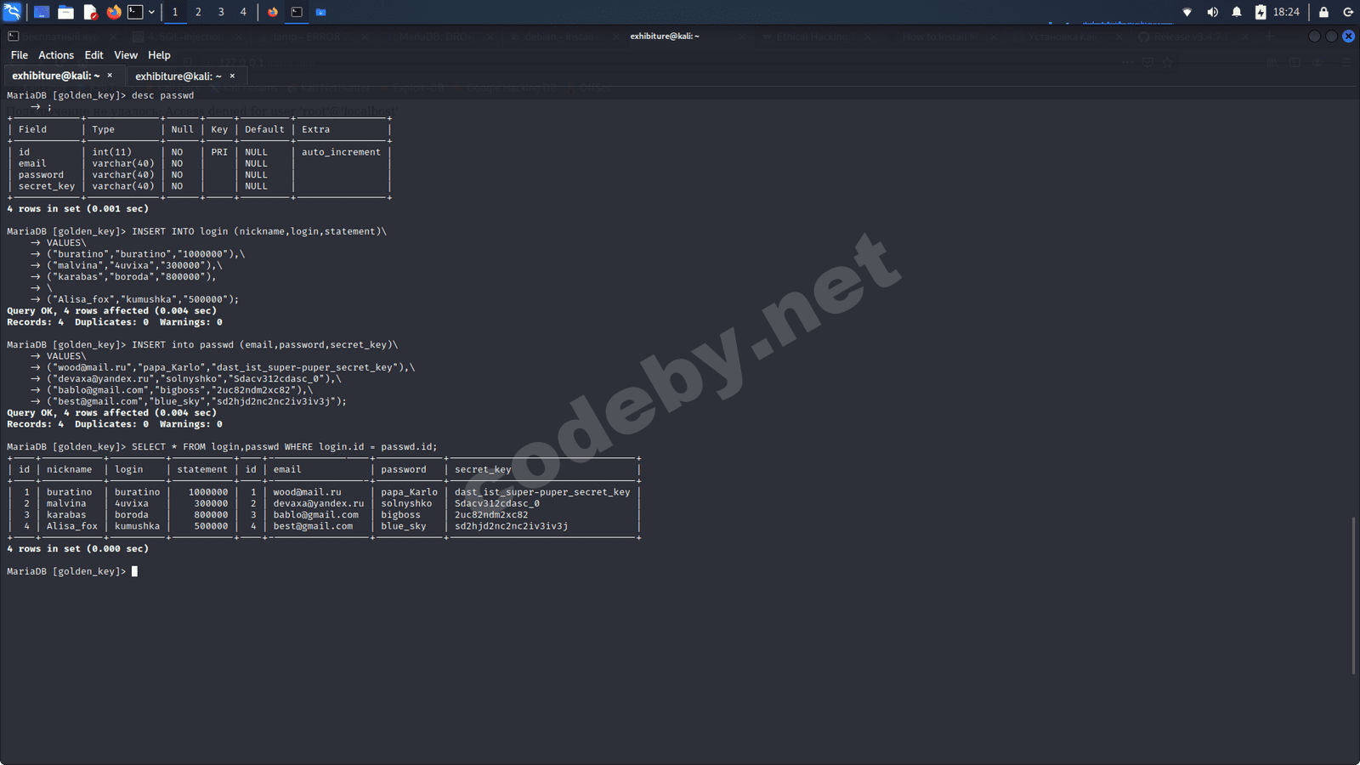
Task: Click '4 rows in set (0.001 sec)' line
Action: 77,209
